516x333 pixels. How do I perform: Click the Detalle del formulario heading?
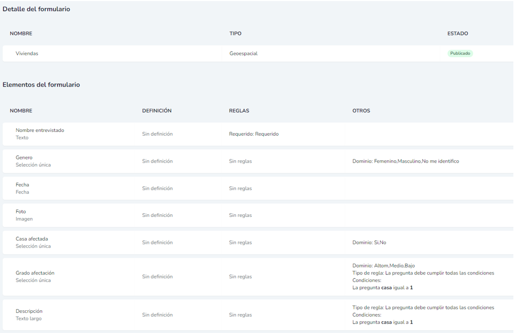pyautogui.click(x=36, y=9)
